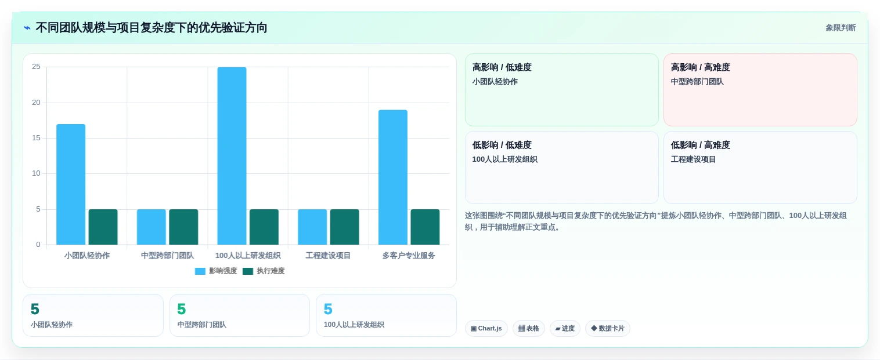Click the 15 y-axis tick label
This screenshot has height=360, width=880.
coord(36,138)
